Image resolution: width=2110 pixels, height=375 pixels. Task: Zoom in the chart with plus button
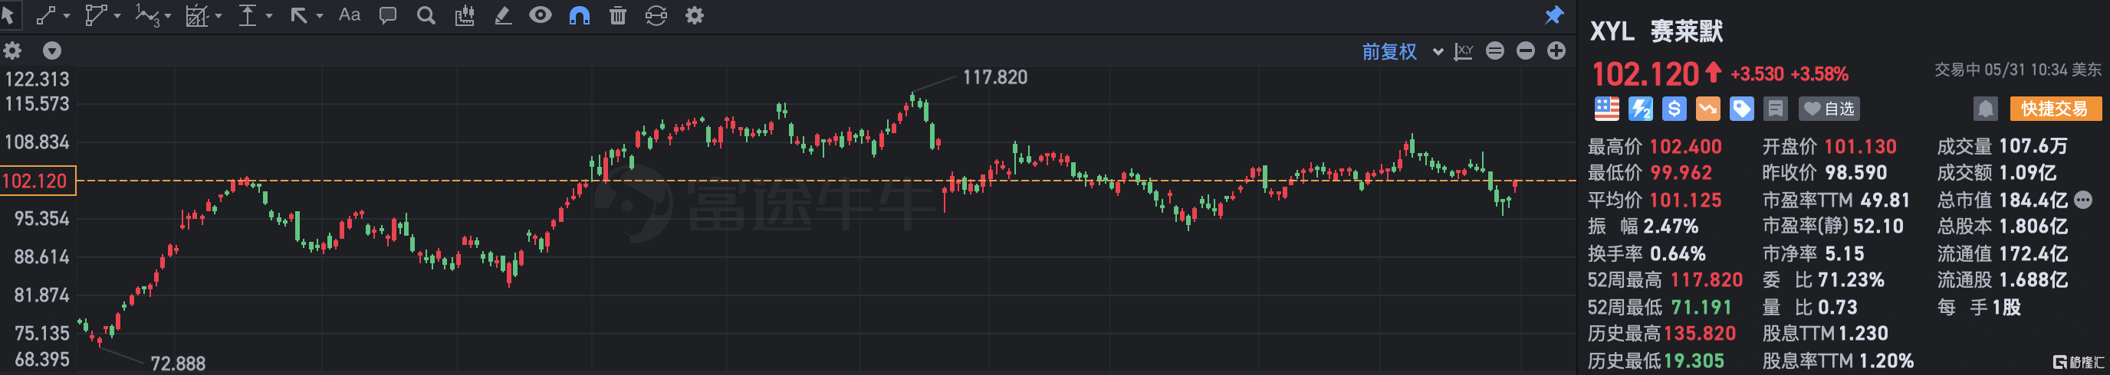(x=1556, y=51)
